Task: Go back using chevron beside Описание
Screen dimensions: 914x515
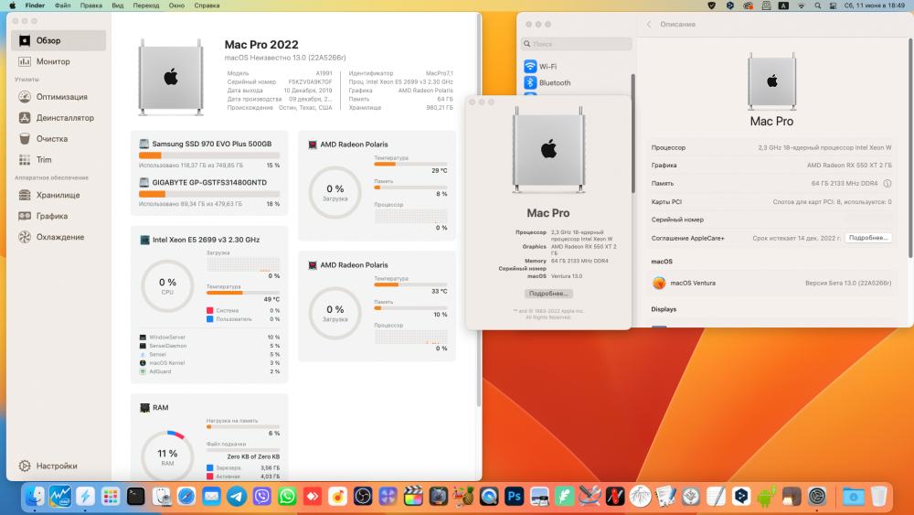Action: click(649, 25)
